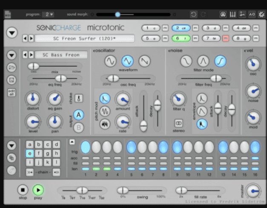The image size is (267, 208).
Task: Click the play button
Action: (38, 190)
